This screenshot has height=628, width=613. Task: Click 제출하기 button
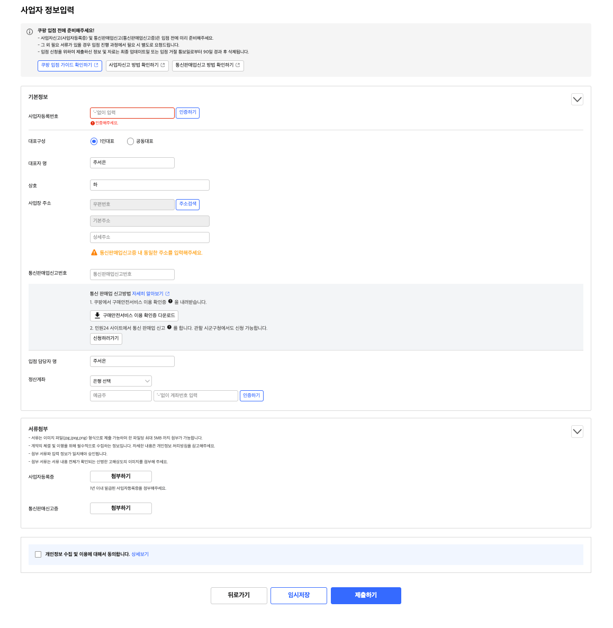(366, 596)
